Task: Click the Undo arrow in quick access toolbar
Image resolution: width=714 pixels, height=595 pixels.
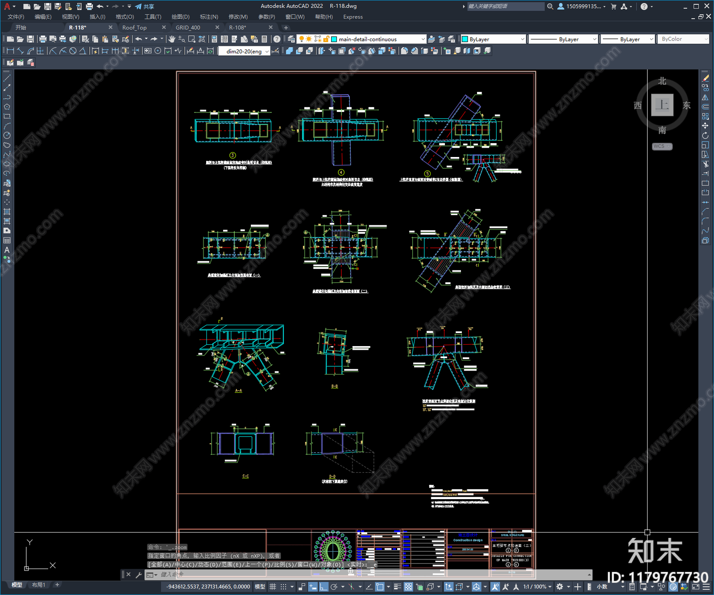Action: tap(100, 6)
